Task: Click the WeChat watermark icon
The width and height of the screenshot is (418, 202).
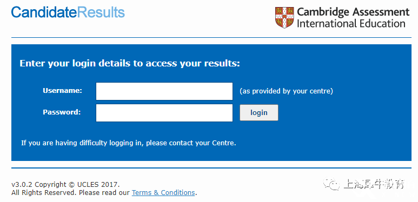Action: (331, 184)
